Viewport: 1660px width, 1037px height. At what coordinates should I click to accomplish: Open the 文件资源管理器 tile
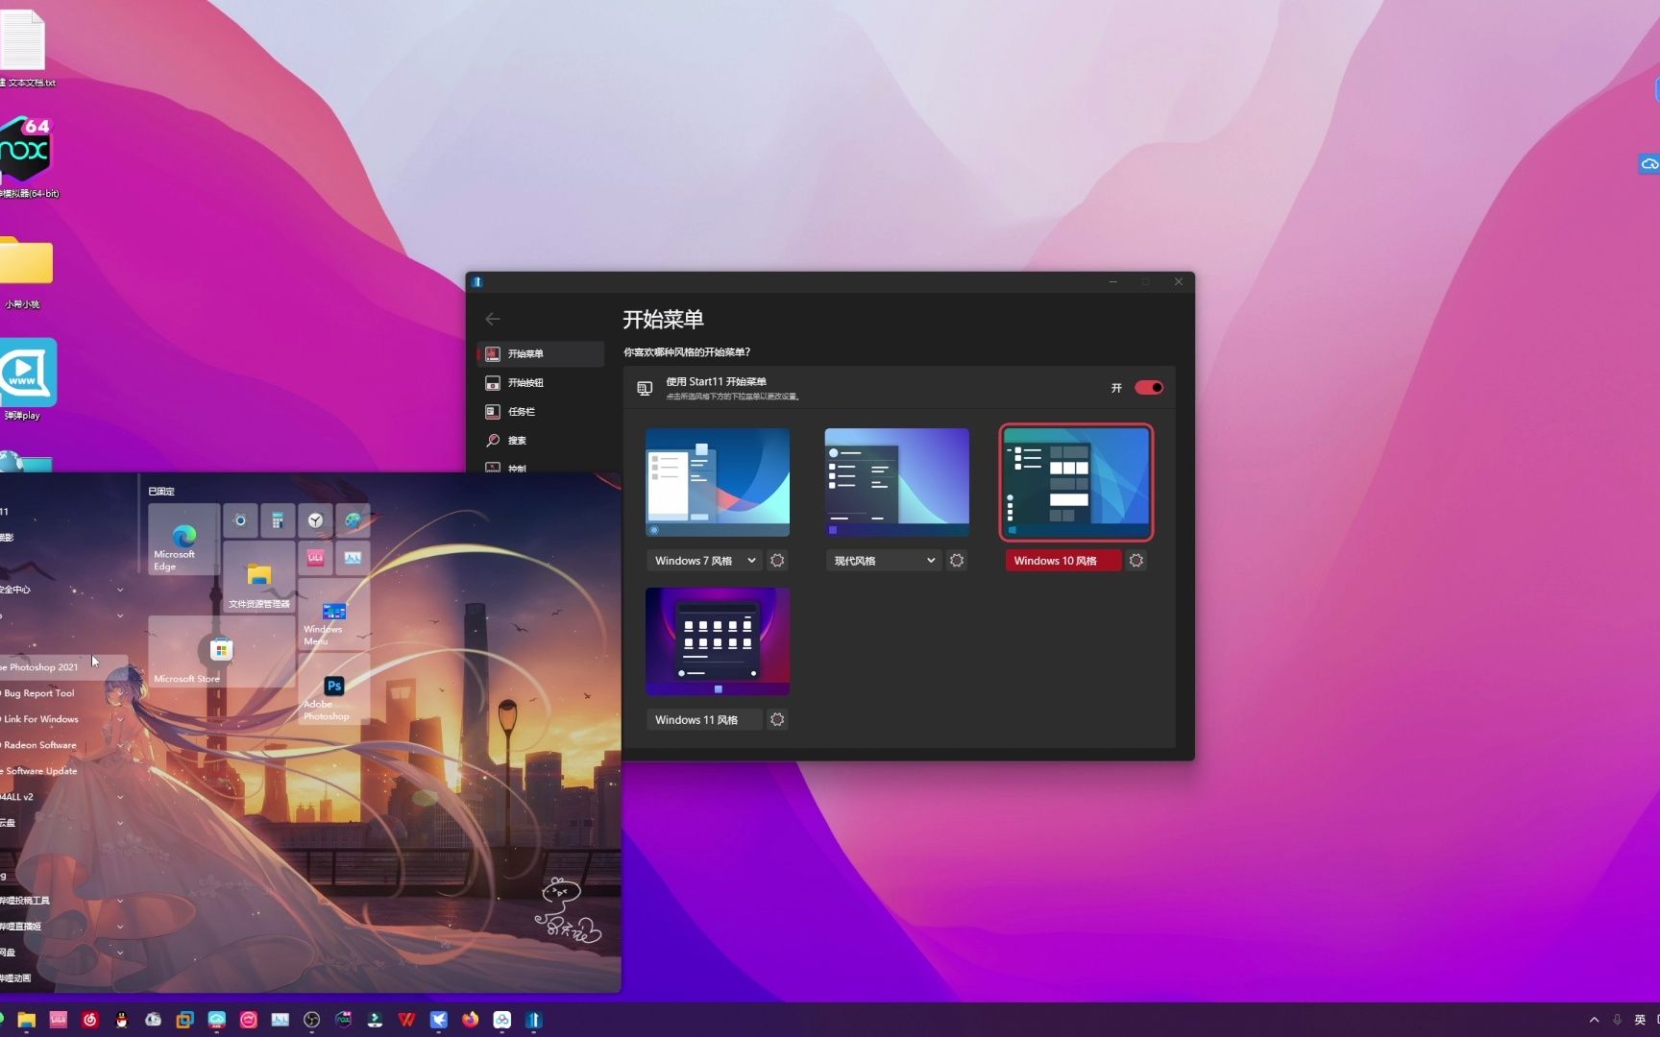259,577
